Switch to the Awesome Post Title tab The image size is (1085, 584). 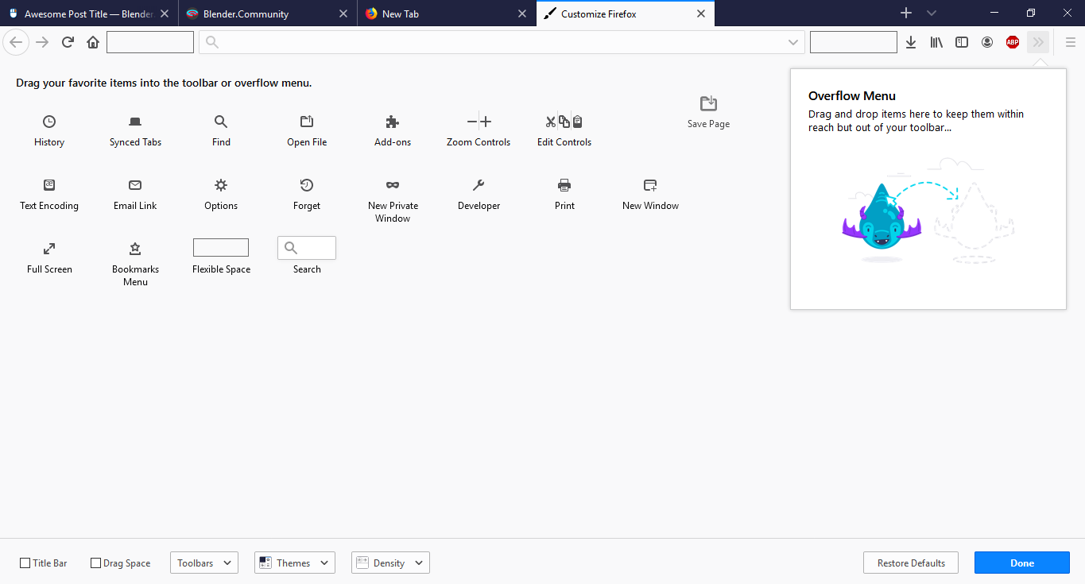point(89,14)
